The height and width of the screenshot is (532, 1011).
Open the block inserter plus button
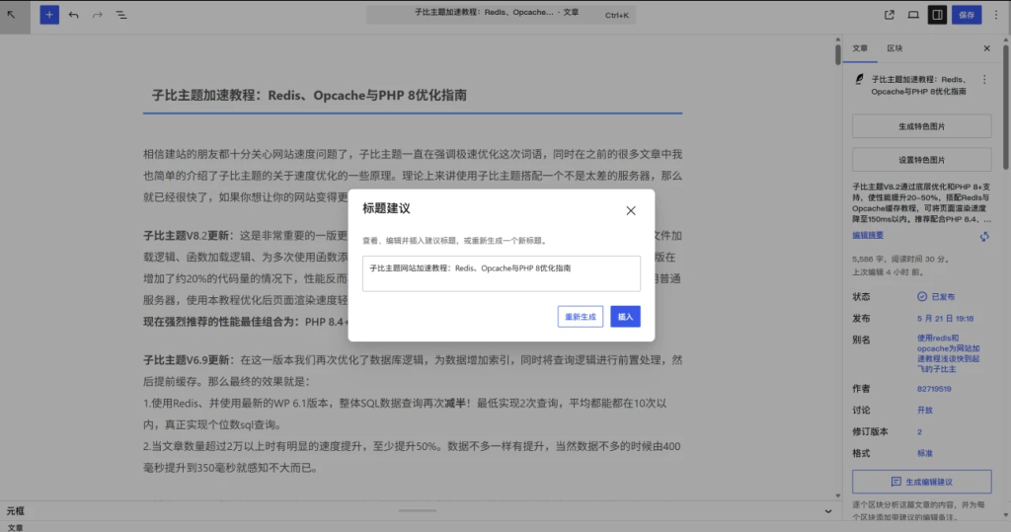pyautogui.click(x=49, y=15)
